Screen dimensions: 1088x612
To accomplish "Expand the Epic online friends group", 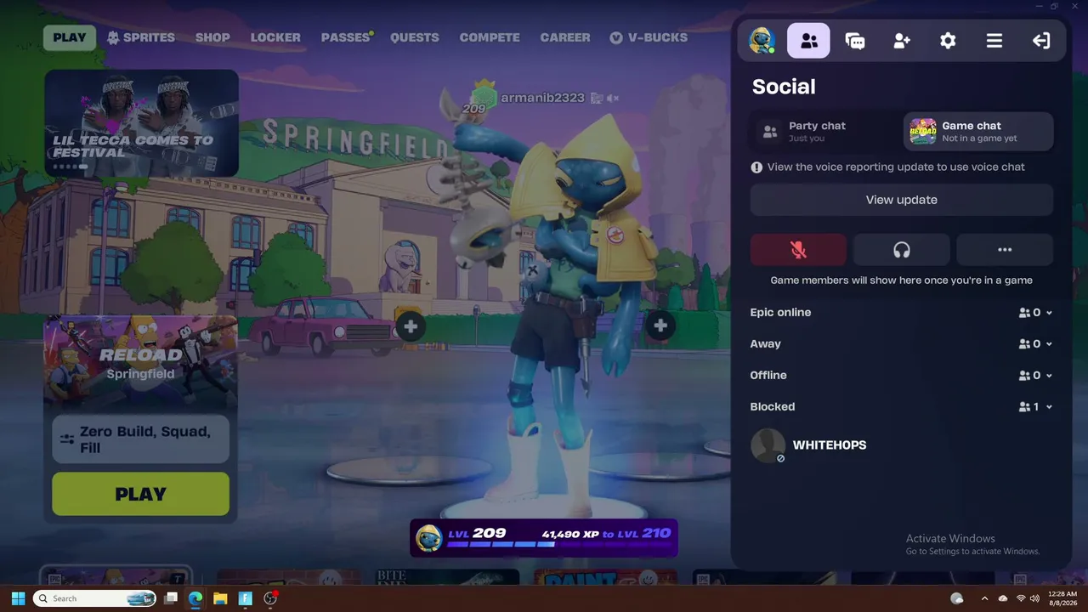I will point(902,313).
